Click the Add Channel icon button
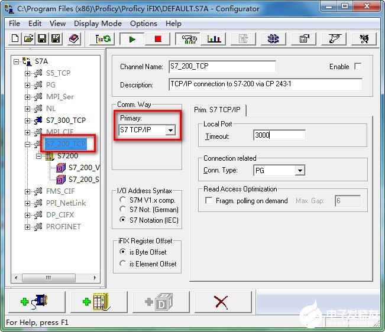This screenshot has width=385, height=332. (x=34, y=302)
